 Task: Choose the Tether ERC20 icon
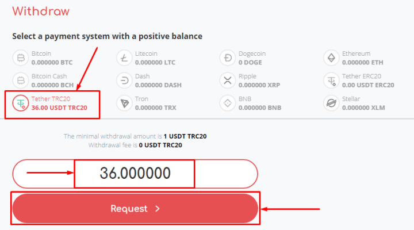[331, 80]
